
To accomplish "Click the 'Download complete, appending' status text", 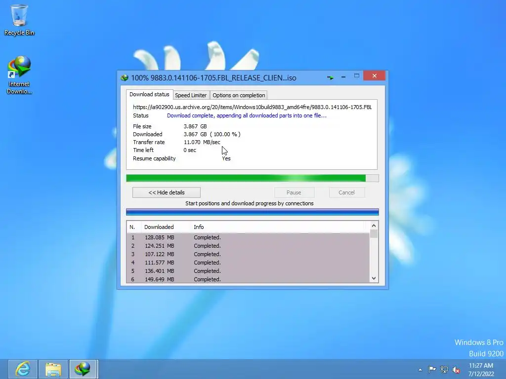I will tap(247, 115).
